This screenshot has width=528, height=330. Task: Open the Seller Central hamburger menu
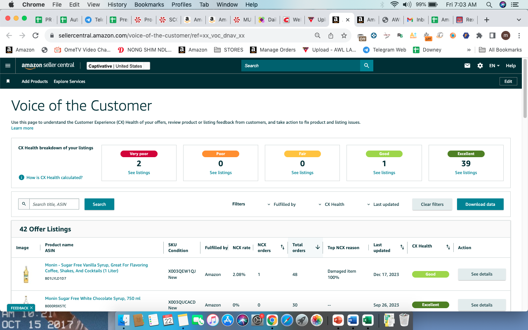click(8, 66)
